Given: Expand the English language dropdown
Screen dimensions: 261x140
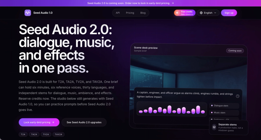Looking at the screenshot, I should (x=208, y=13).
